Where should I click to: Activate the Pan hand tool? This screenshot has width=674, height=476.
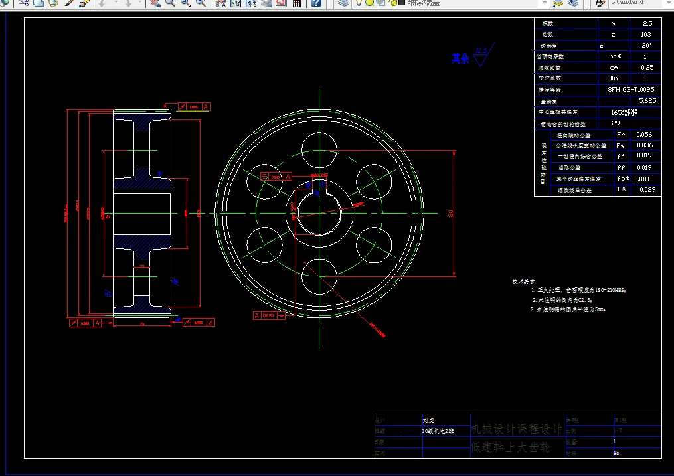(155, 3)
